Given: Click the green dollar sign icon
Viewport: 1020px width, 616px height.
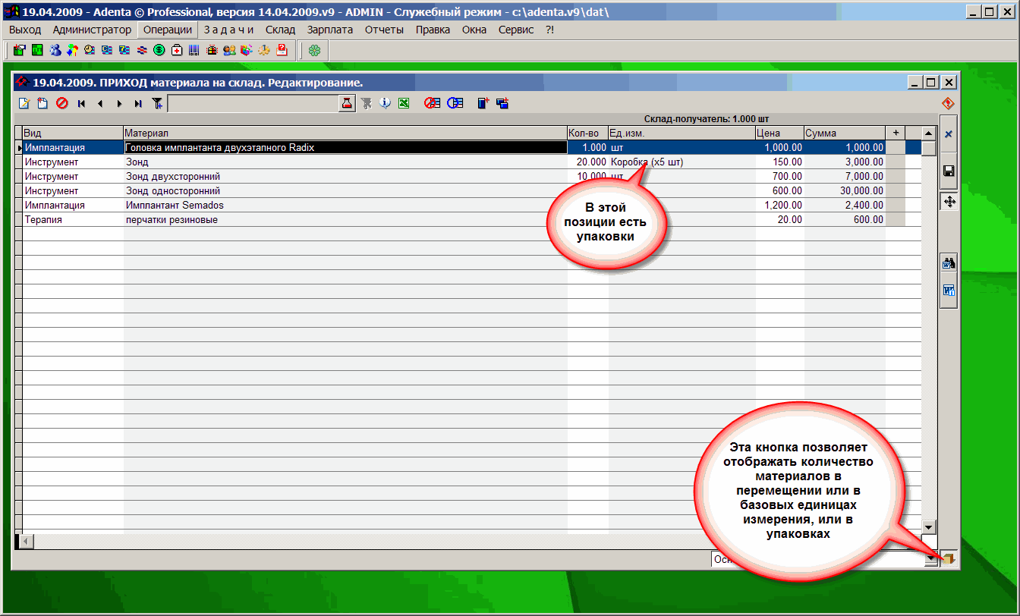Looking at the screenshot, I should [159, 50].
